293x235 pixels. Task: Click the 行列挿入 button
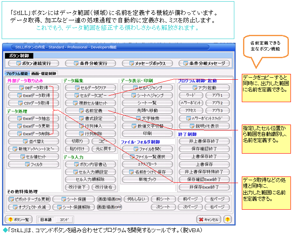(90, 126)
